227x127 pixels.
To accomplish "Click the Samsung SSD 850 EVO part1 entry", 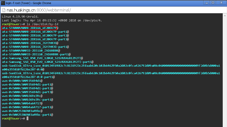I will coord(48,62).
